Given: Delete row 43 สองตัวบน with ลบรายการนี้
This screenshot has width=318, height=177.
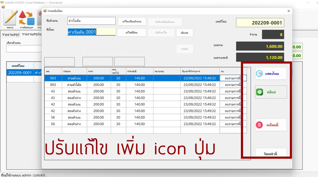Looking at the screenshot, I should 233,91.
